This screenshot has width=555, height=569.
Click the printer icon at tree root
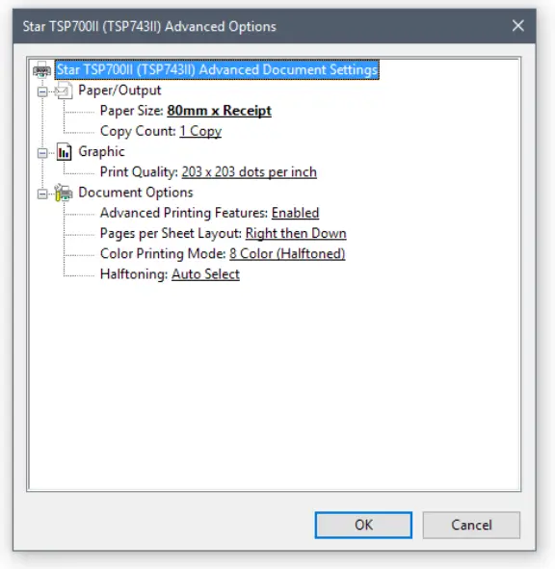pos(41,69)
